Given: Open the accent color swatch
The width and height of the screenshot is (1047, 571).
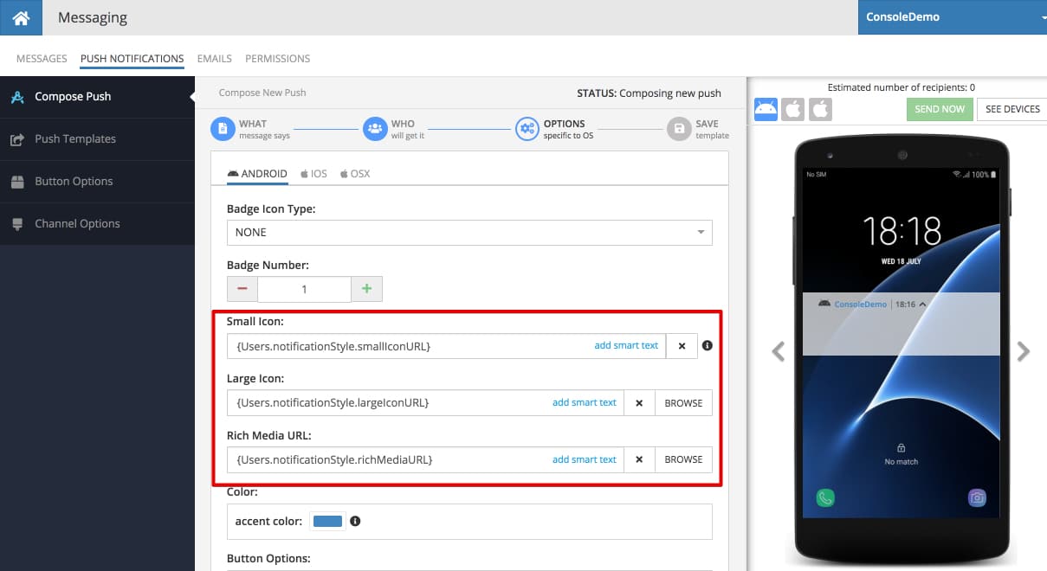Looking at the screenshot, I should [x=327, y=522].
